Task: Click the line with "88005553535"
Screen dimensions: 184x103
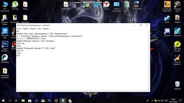Action: point(31,38)
